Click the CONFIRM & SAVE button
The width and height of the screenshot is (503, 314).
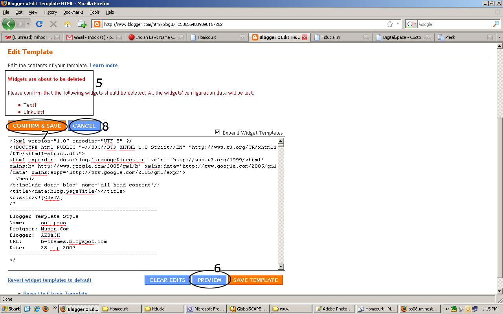click(x=37, y=126)
